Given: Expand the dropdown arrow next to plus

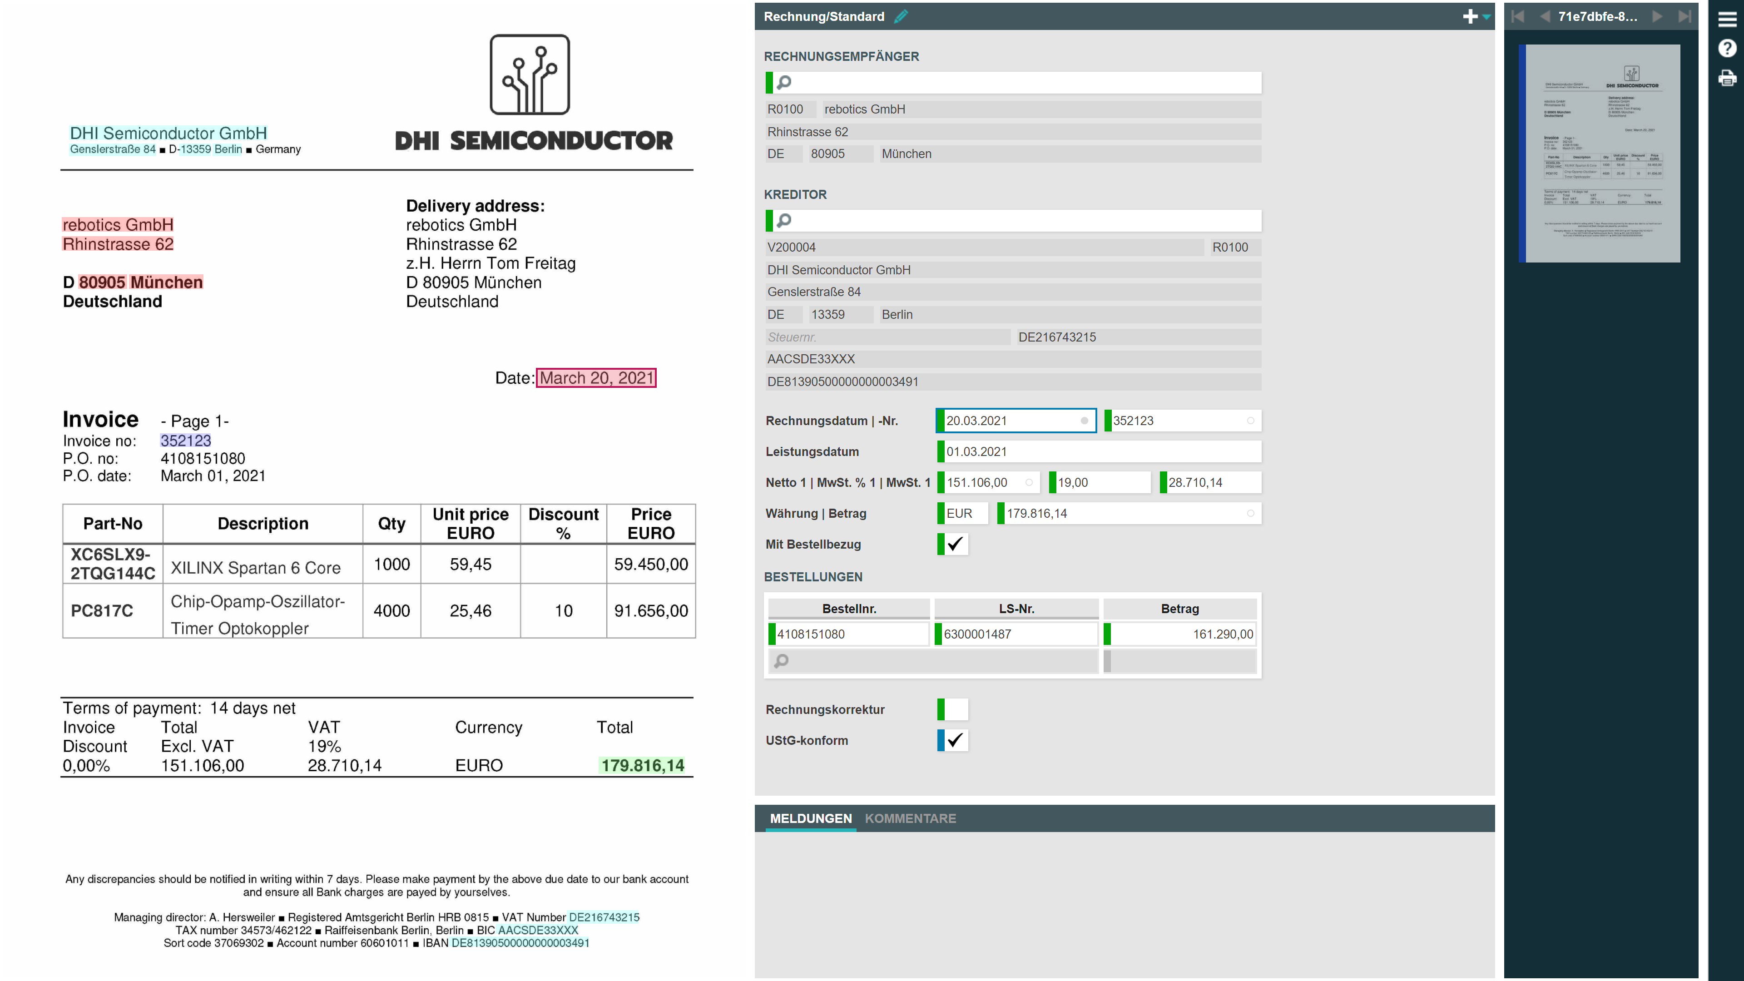Looking at the screenshot, I should click(x=1486, y=18).
